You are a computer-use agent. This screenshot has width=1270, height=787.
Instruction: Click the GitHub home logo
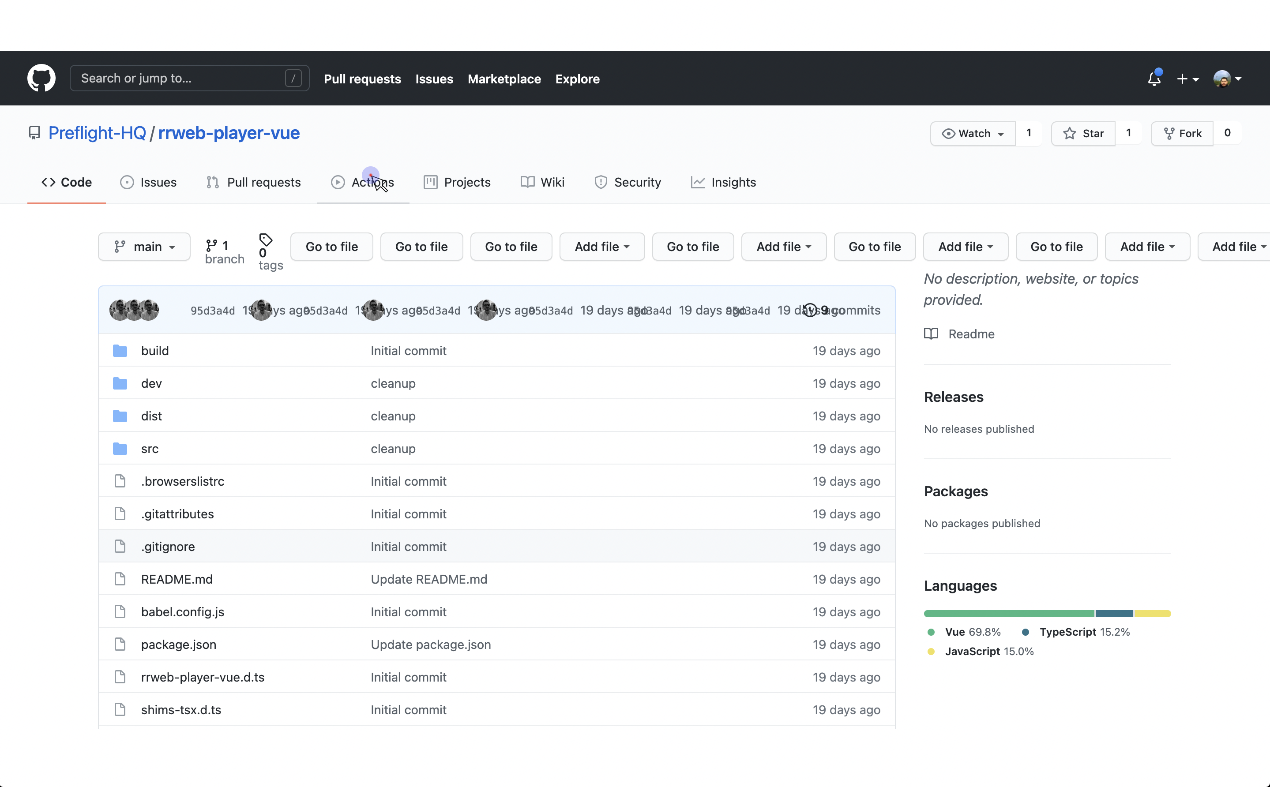[41, 78]
